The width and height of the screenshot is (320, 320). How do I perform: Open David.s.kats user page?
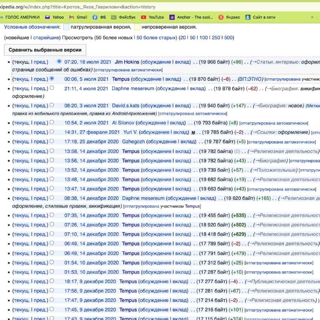(125, 105)
